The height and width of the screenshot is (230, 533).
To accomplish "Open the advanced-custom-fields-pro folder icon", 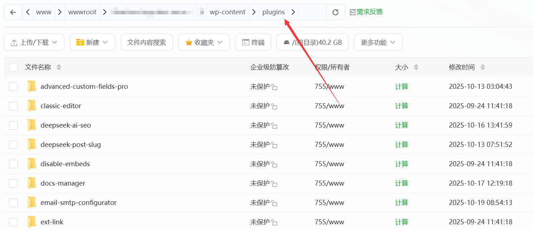I will tap(32, 86).
